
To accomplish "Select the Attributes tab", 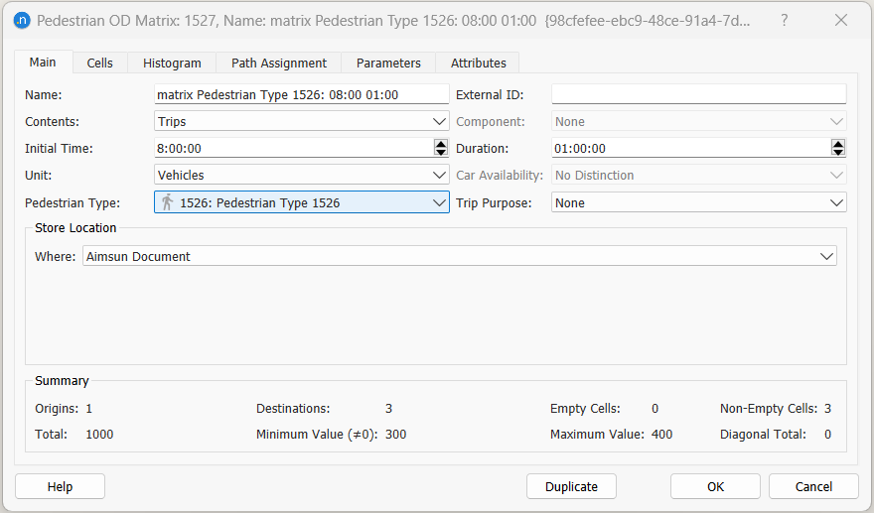I will point(479,63).
